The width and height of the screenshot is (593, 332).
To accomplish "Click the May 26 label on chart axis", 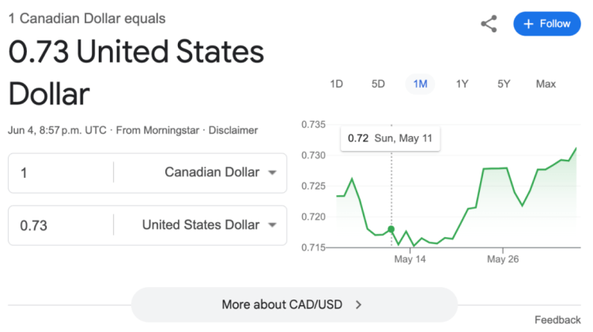I will (502, 259).
